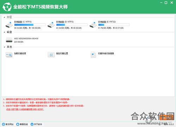Click the 本地磁盘 (D: NTFS) label
The height and width of the screenshot is (127, 176).
click(x=65, y=22)
